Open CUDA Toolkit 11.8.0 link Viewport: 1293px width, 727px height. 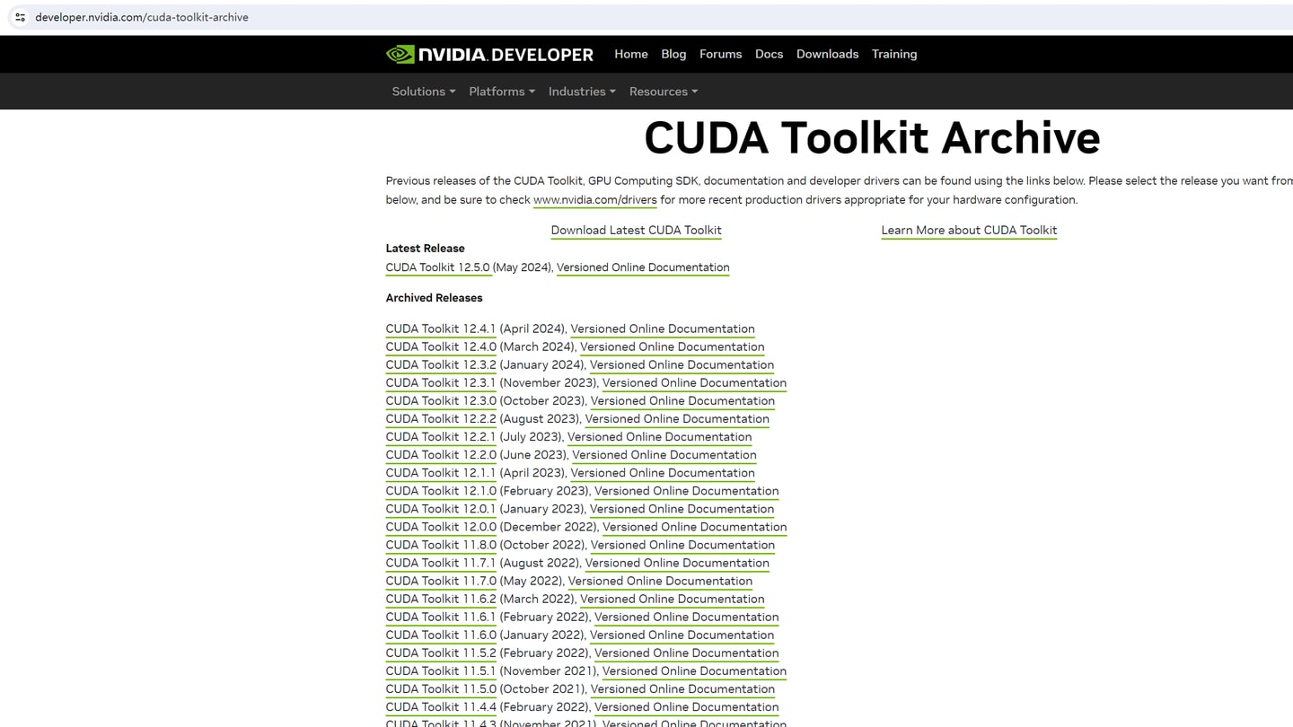(x=441, y=544)
